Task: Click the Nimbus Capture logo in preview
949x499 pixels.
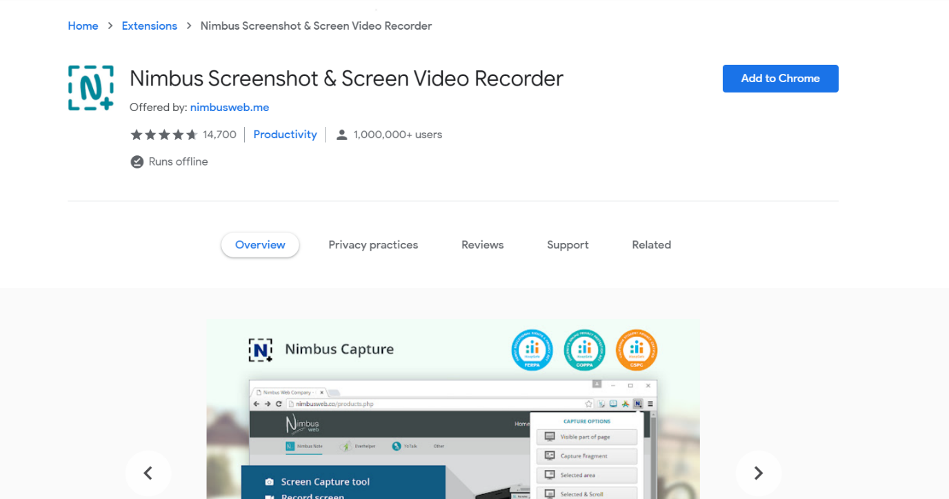Action: 261,350
